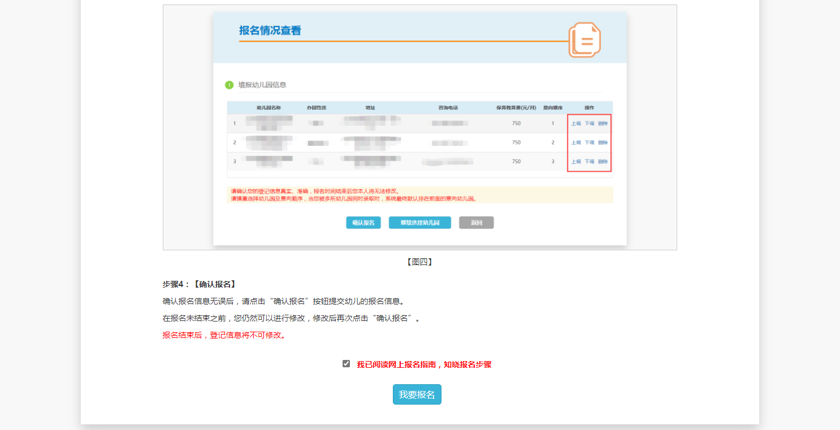Click 删除 link in row 2
The width and height of the screenshot is (840, 430).
click(603, 142)
